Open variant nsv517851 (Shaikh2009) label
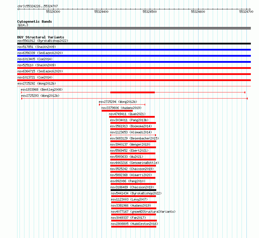Screen dimensions: 259x238 click(x=37, y=47)
